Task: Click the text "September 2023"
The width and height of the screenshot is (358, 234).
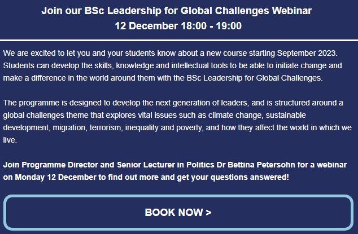Action: [307, 53]
